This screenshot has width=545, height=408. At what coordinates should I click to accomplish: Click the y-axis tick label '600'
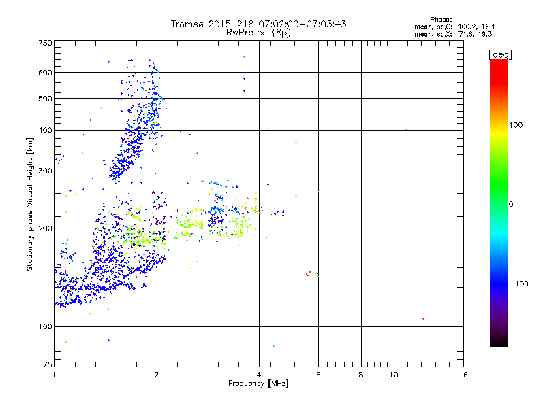[x=45, y=73]
